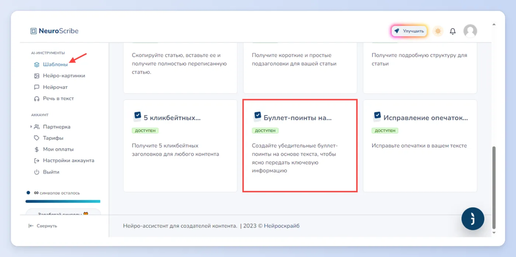Click the Речь в текст headphones icon
The image size is (516, 257).
point(36,98)
